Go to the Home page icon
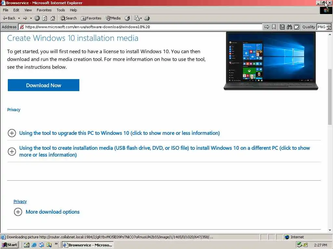This screenshot has width=333, height=249. [53, 18]
